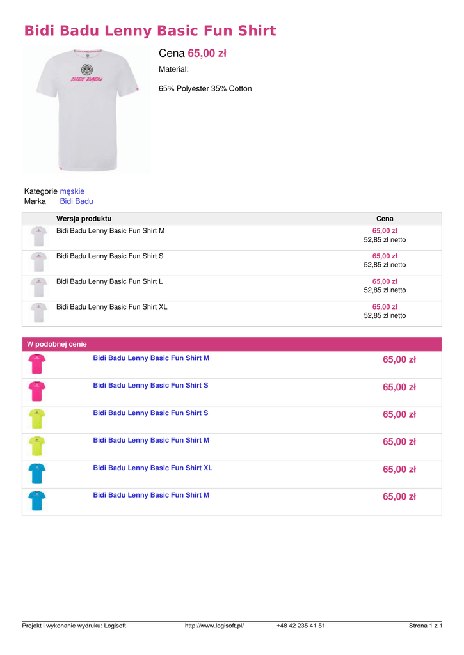Click the first pink shirt thumbnail
464x655 pixels.
point(37,364)
